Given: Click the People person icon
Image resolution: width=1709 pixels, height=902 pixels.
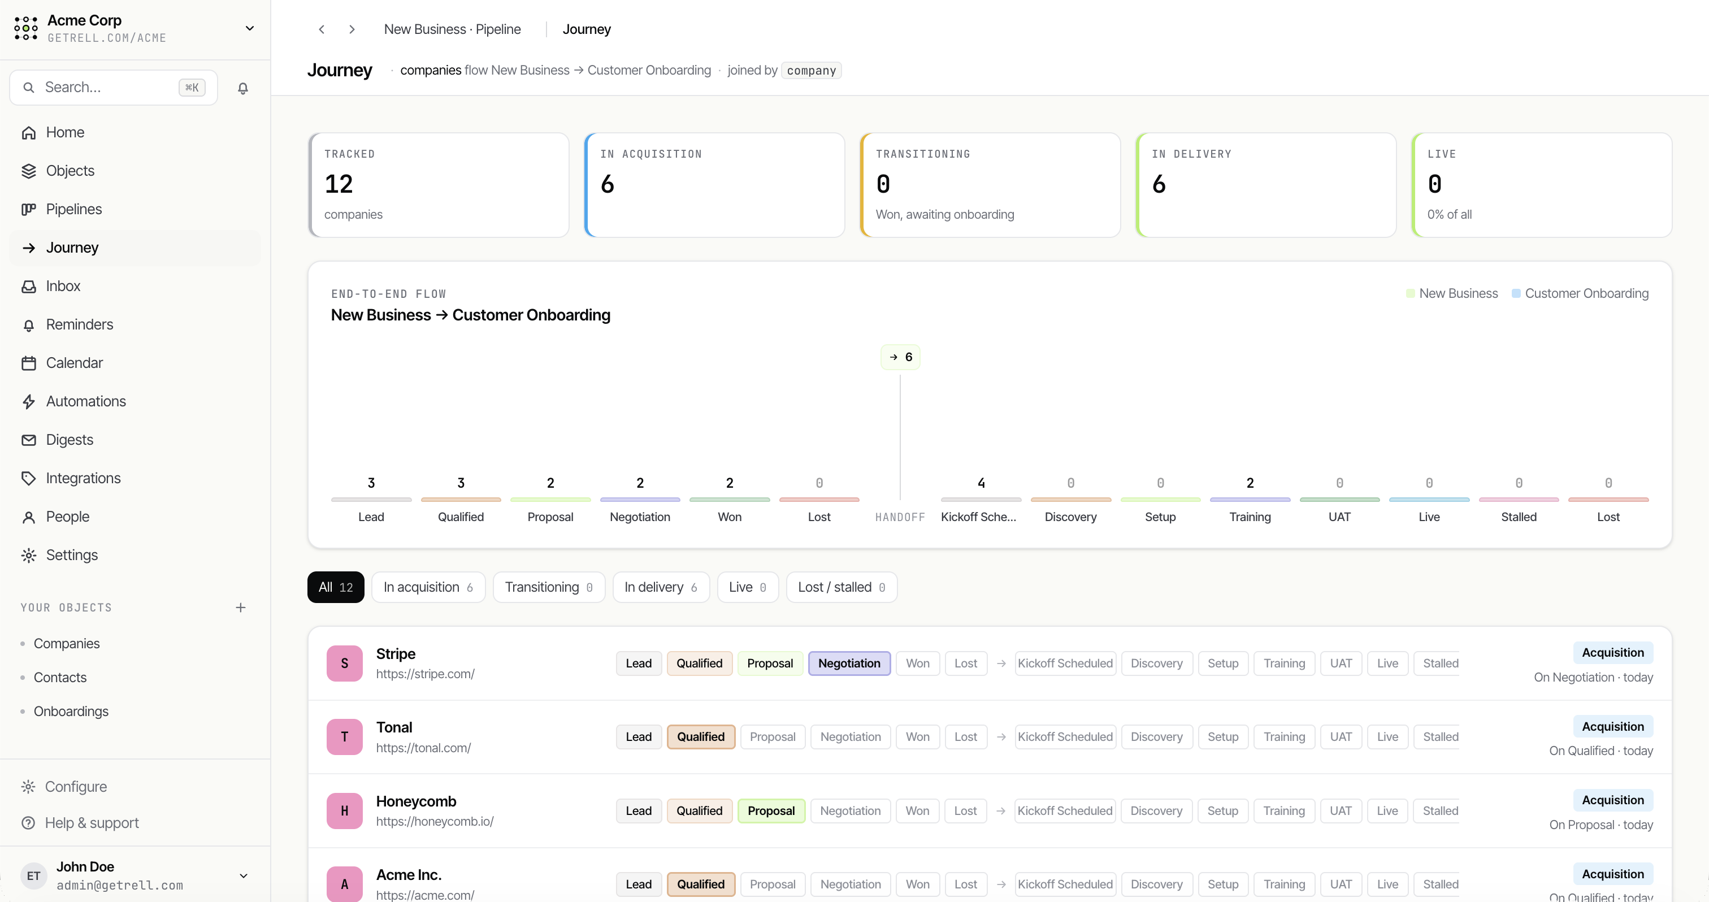Looking at the screenshot, I should pos(28,517).
